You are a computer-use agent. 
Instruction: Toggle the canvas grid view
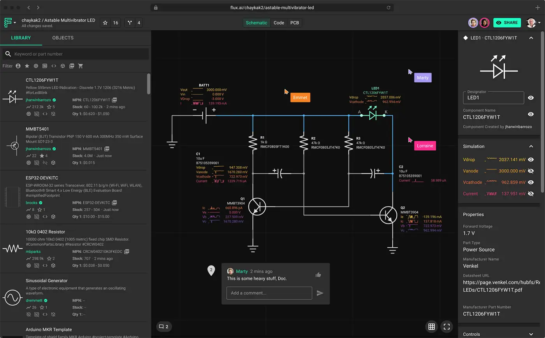[x=431, y=327]
